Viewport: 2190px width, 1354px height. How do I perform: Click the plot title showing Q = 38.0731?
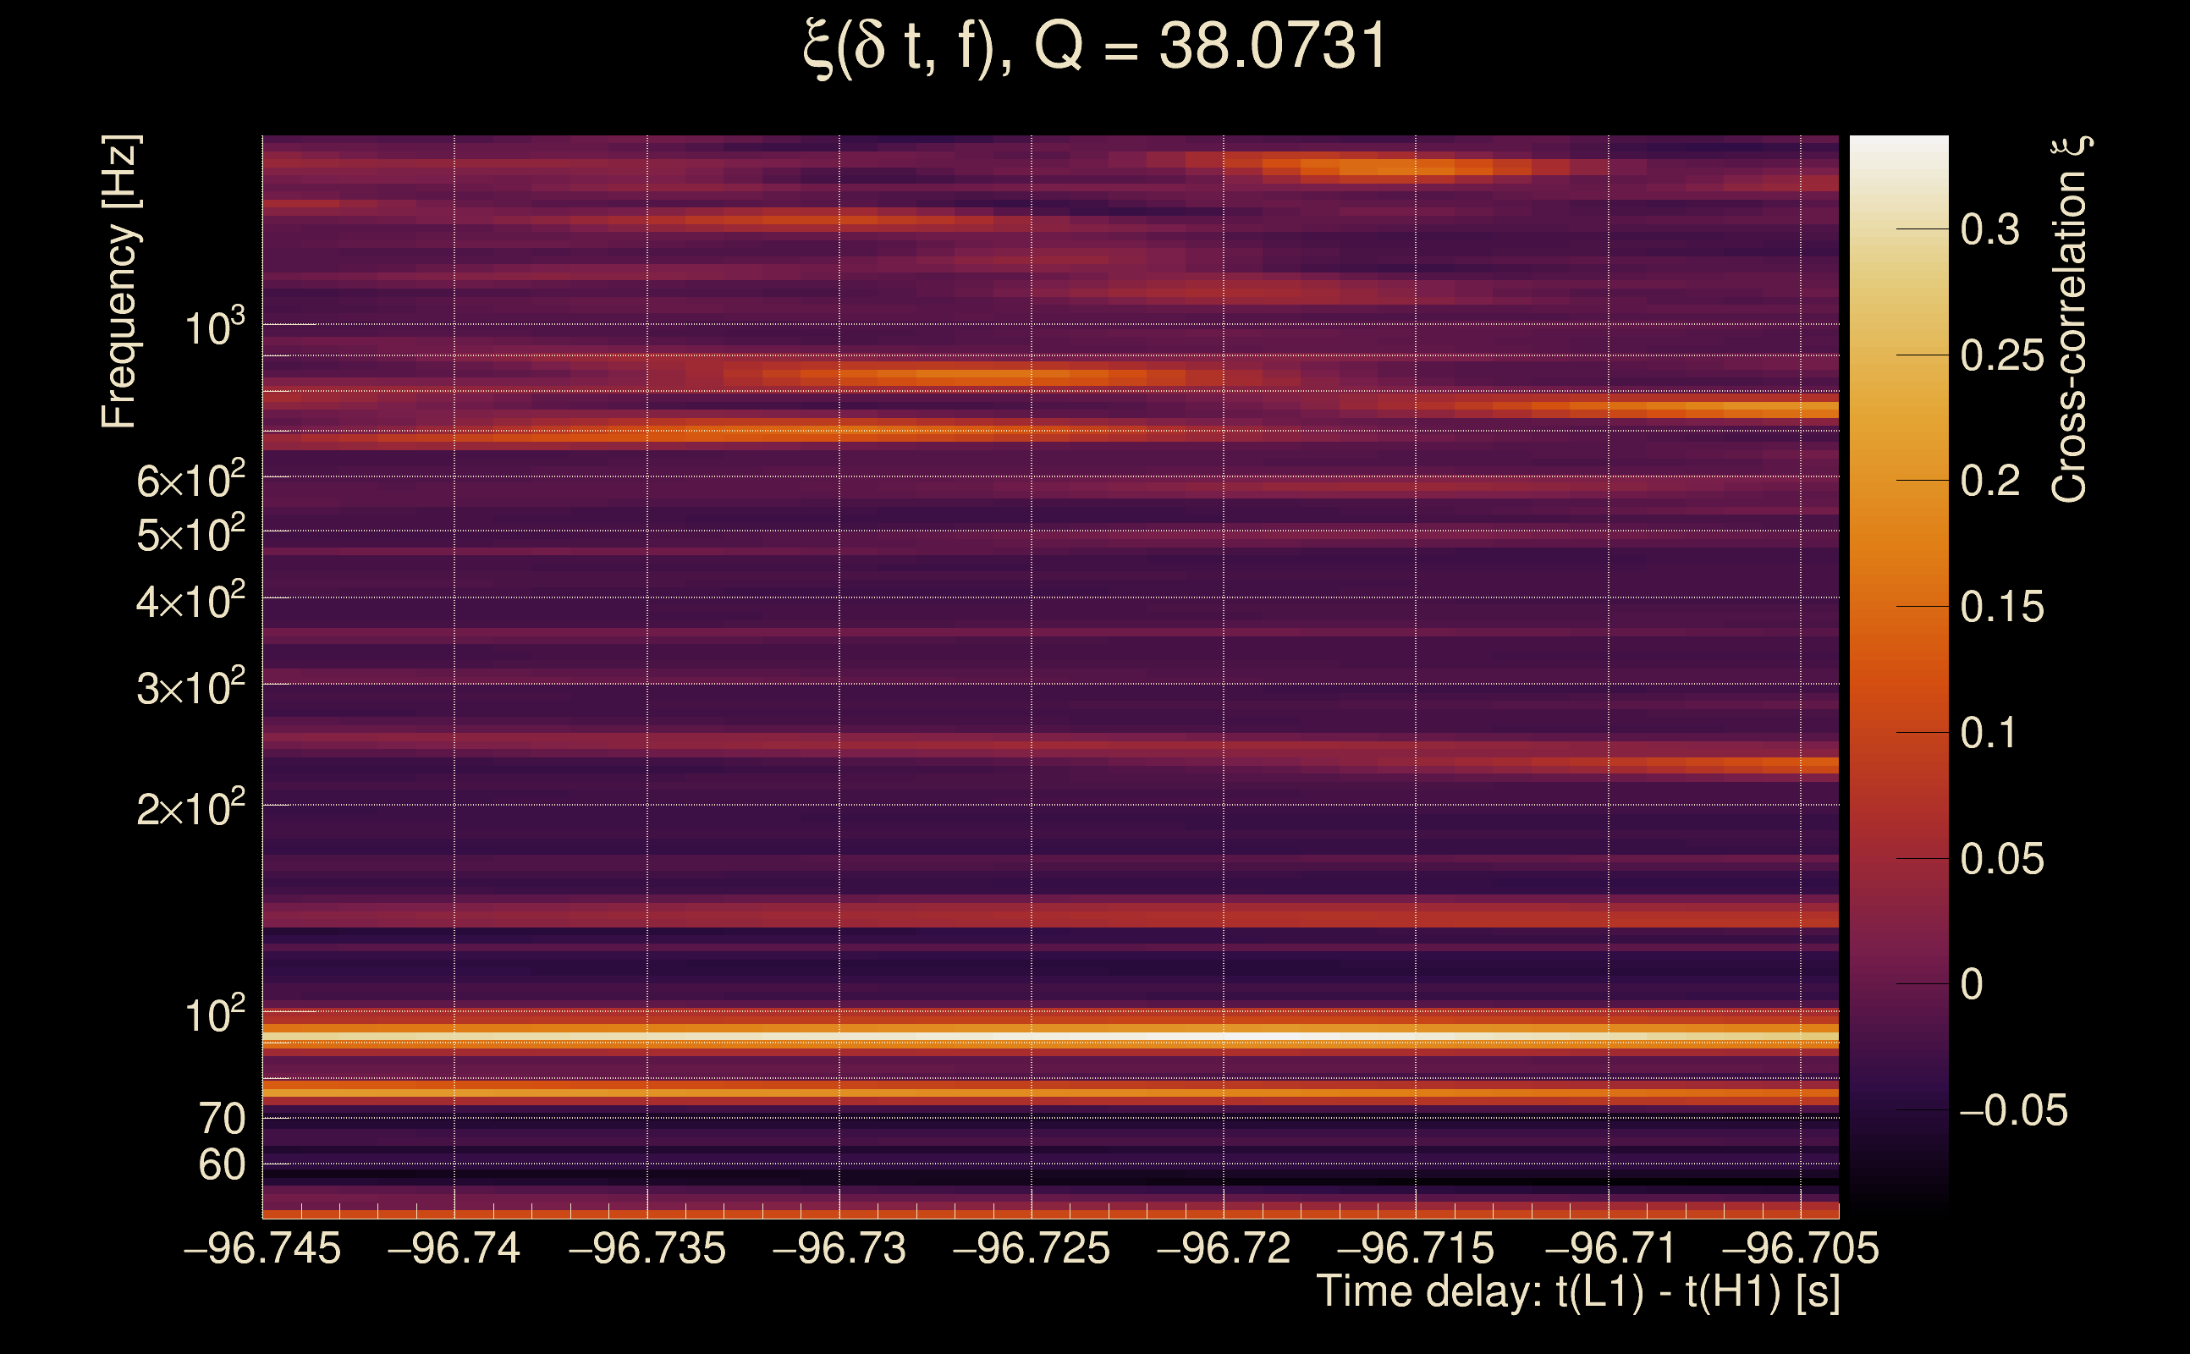tap(1094, 47)
